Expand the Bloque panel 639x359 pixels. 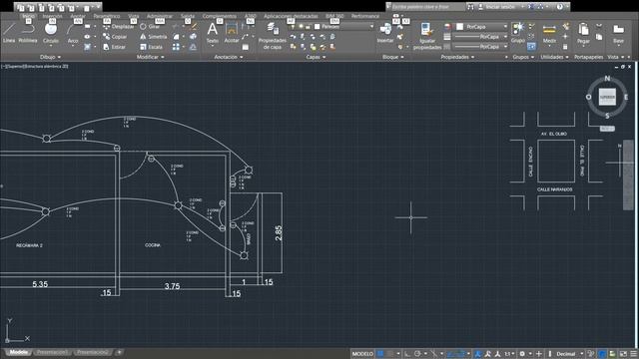tap(392, 57)
